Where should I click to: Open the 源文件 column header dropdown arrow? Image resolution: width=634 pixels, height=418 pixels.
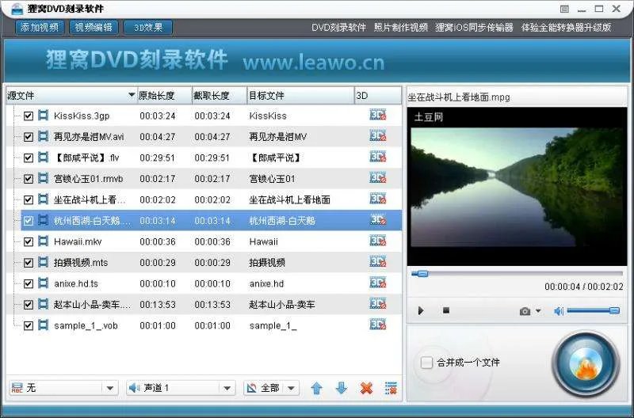click(x=132, y=95)
